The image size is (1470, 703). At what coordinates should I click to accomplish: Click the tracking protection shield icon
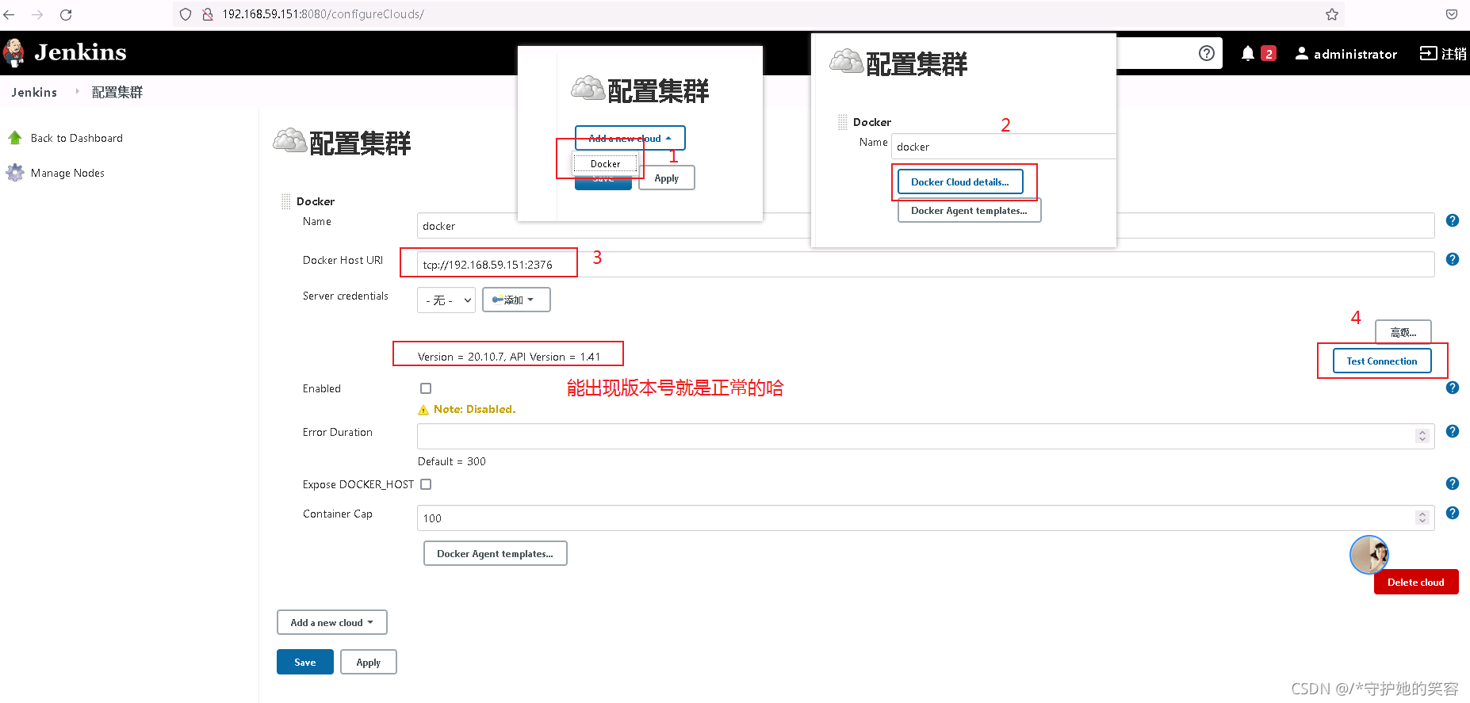(x=186, y=14)
